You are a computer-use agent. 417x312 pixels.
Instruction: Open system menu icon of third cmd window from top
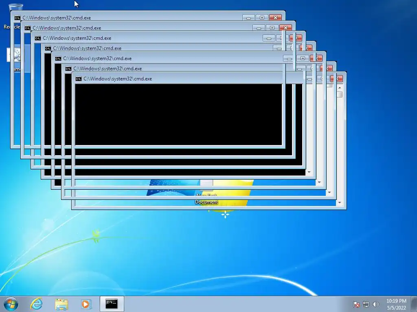point(37,38)
